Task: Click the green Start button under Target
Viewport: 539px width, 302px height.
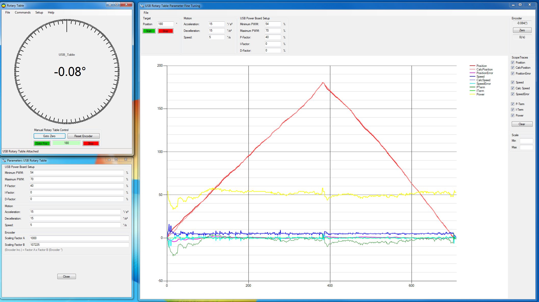Action: [x=149, y=31]
